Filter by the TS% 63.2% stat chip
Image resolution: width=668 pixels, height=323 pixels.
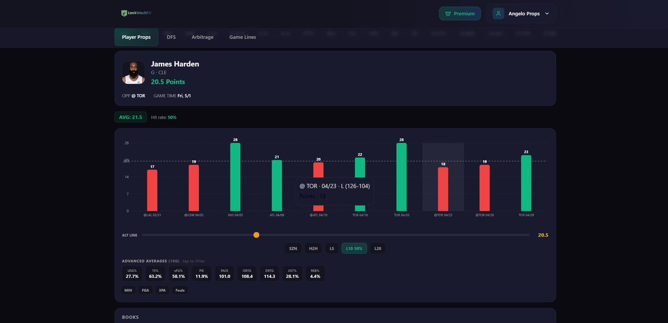coord(155,274)
